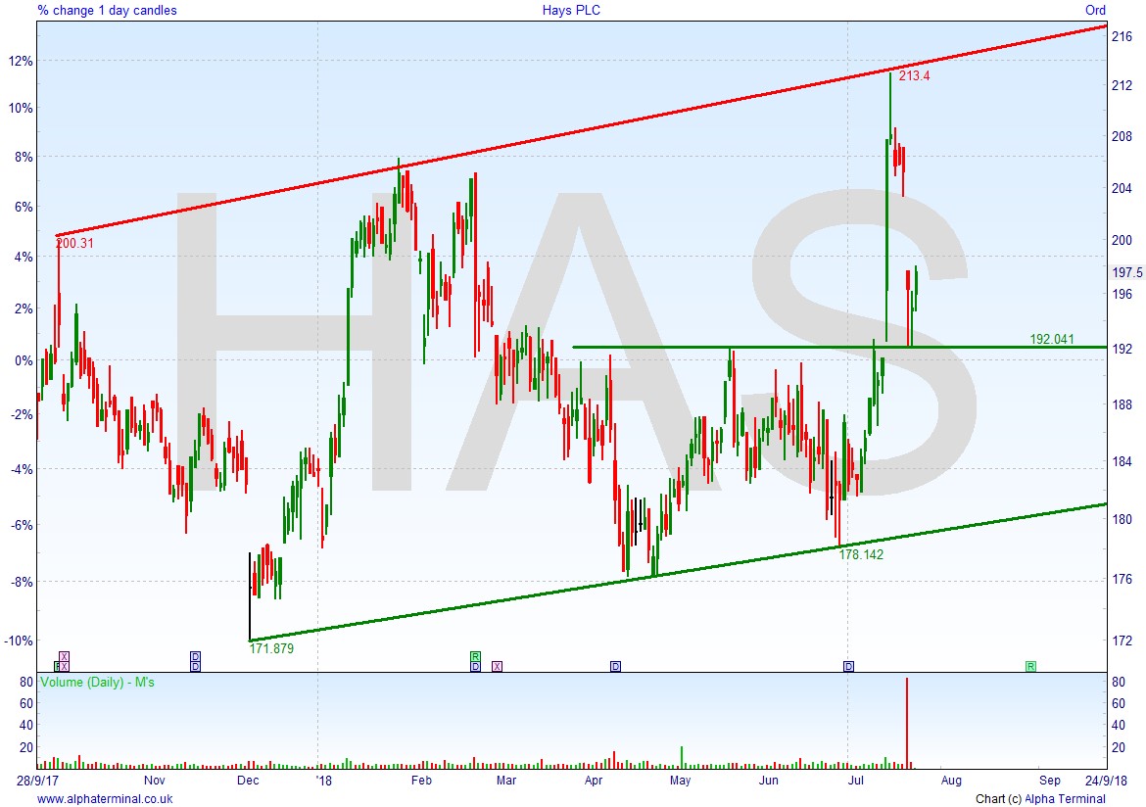Click the green volume bar in early May
This screenshot has height=807, width=1146.
tap(681, 757)
